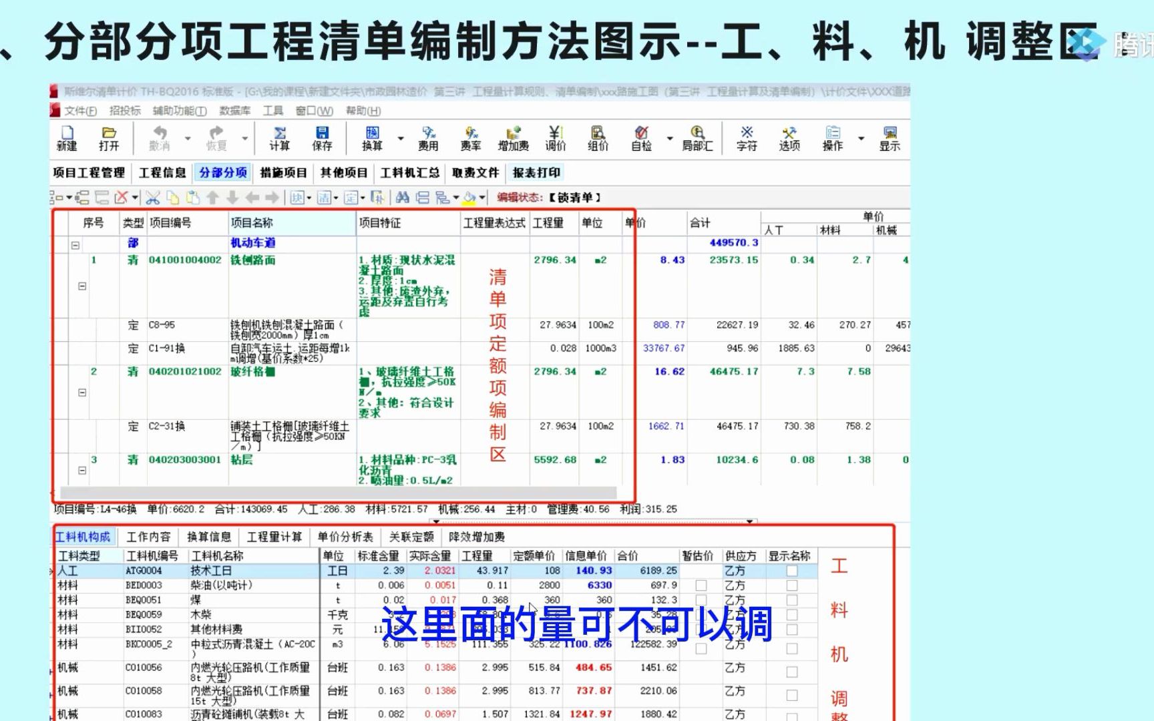
Task: Click the copy icon in edit toolbar
Action: pos(173,198)
